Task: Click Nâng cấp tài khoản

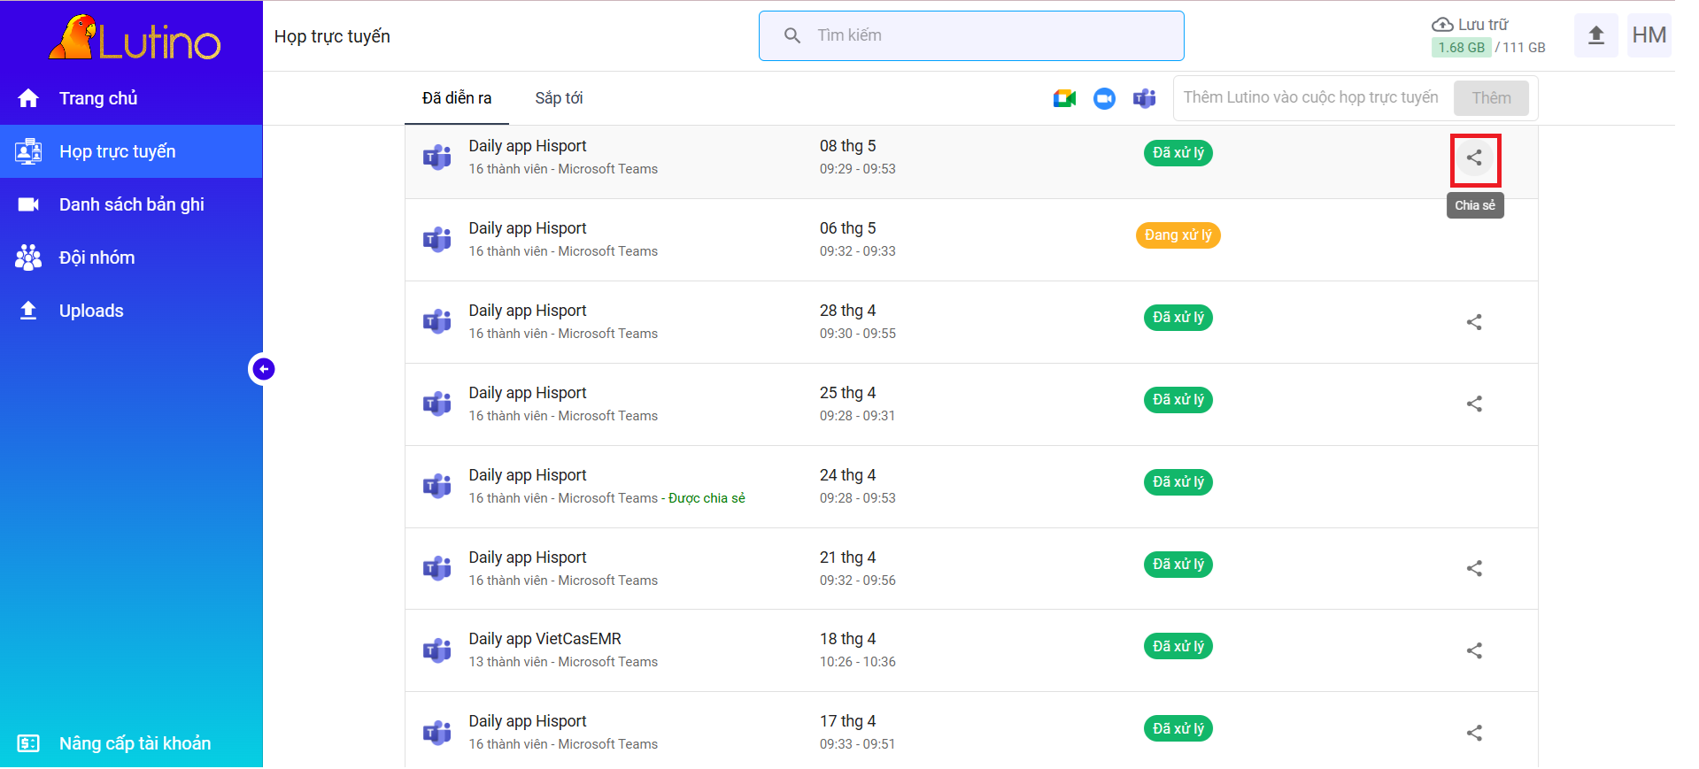Action: click(x=131, y=743)
